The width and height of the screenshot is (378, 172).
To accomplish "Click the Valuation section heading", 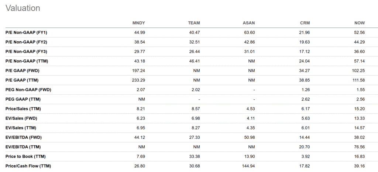I will point(23,8).
